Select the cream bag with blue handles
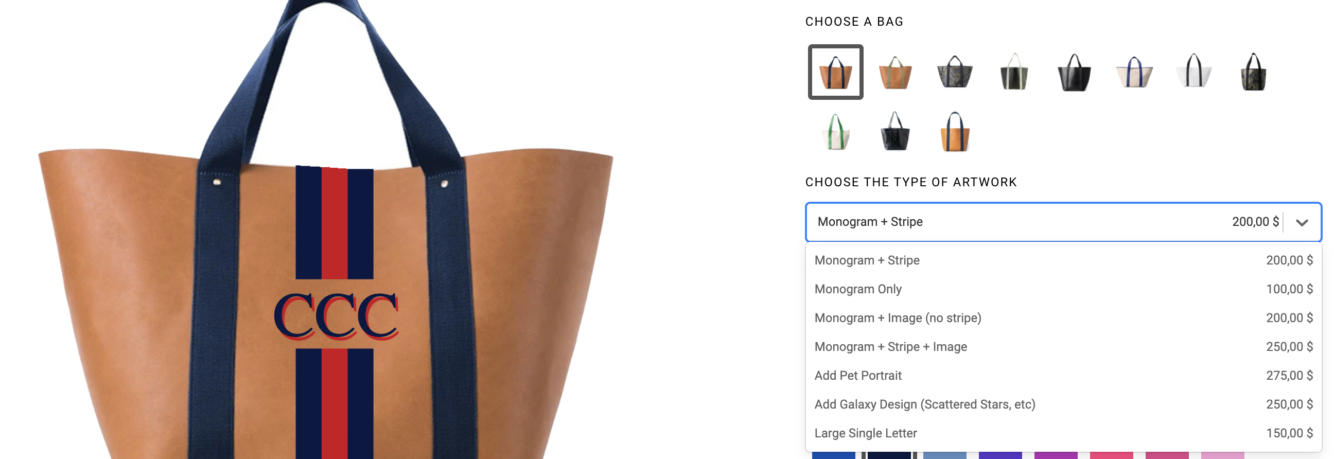The image size is (1334, 459). (1134, 72)
